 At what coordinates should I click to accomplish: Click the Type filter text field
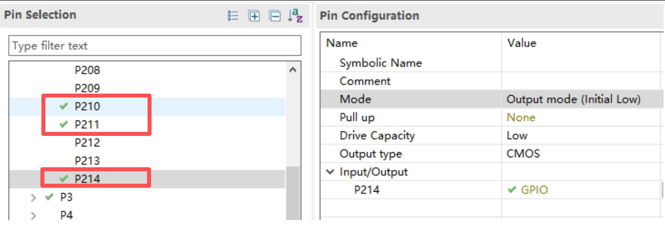(x=155, y=46)
